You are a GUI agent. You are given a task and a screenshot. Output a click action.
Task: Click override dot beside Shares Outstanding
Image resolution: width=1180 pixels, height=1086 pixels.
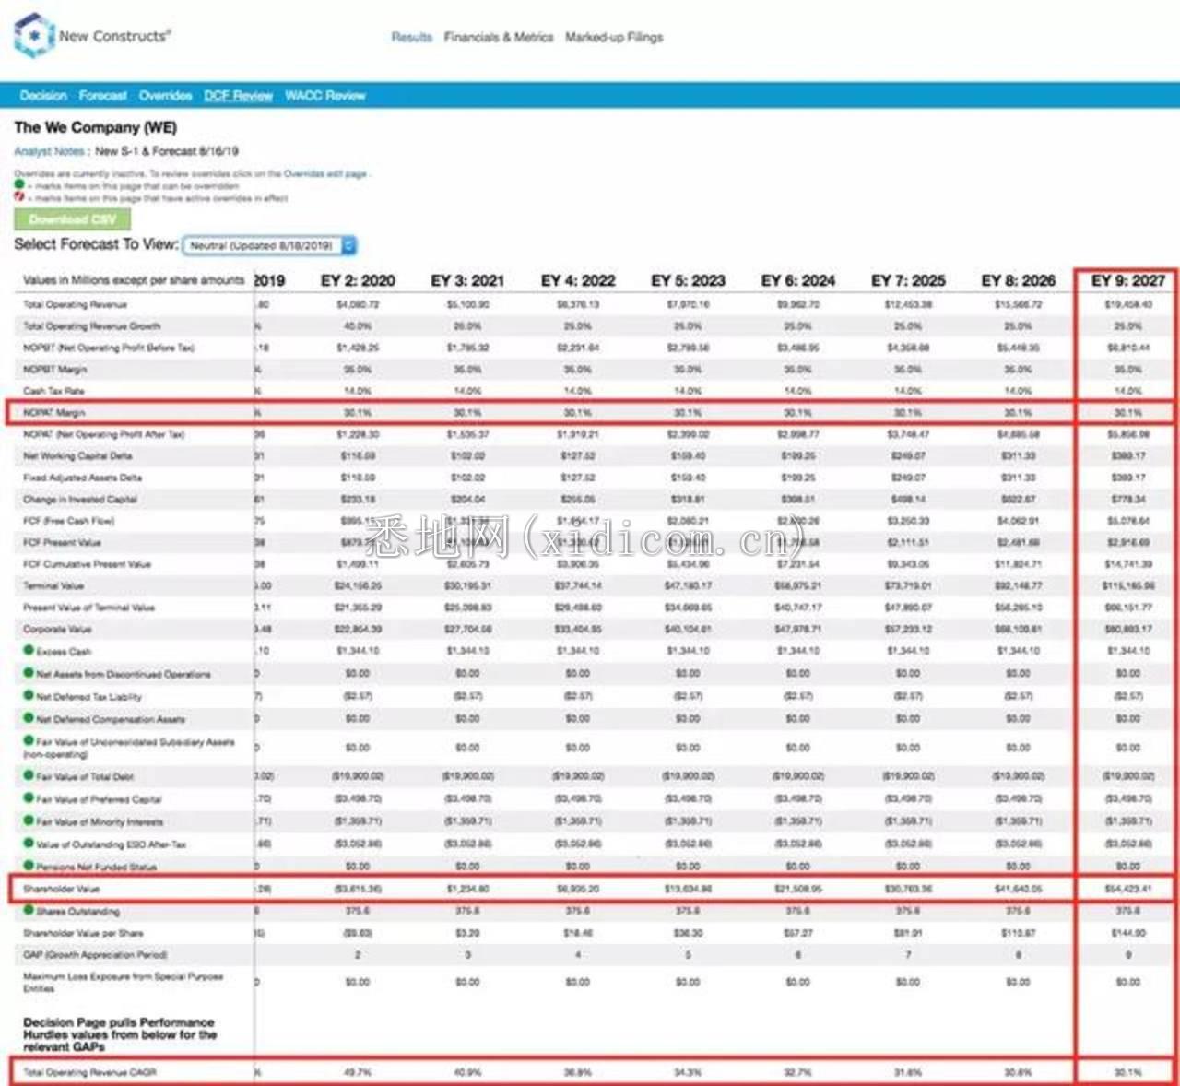(x=29, y=911)
